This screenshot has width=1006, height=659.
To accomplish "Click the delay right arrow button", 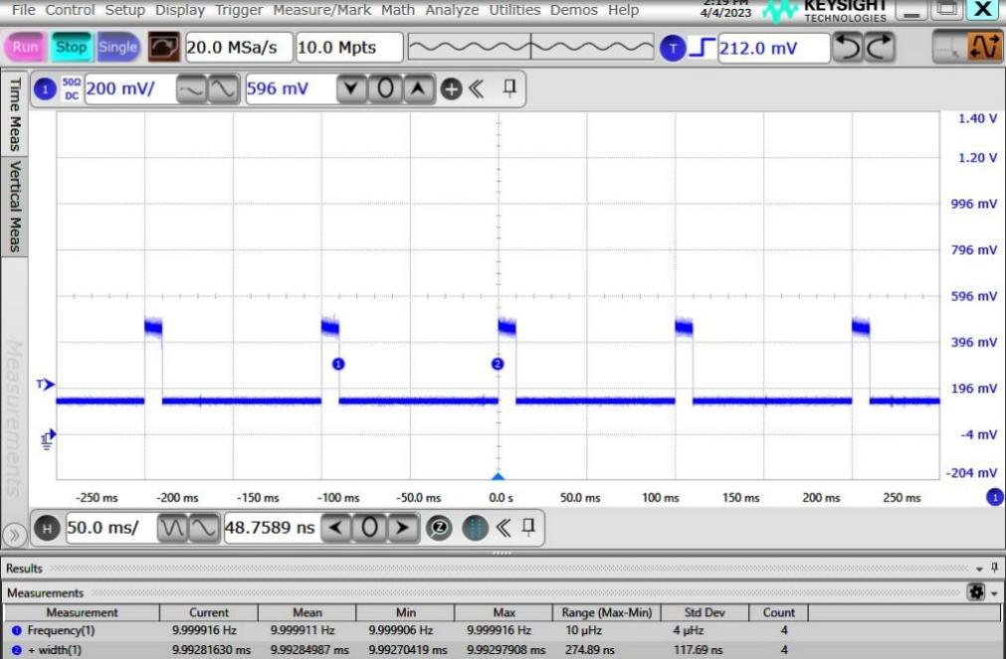I will tap(403, 528).
